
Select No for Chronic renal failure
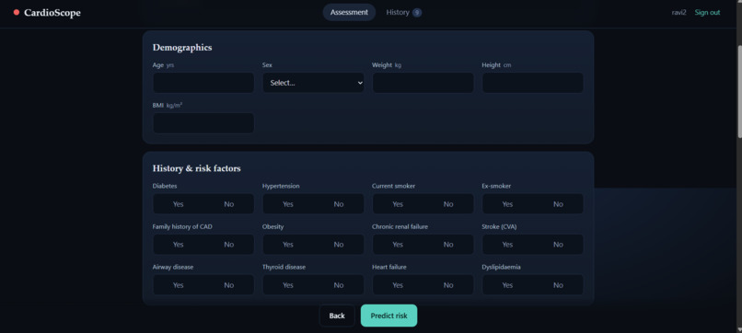(448, 245)
